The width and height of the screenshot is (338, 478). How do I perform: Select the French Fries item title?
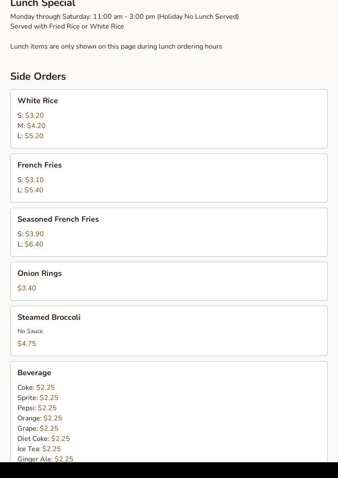click(40, 165)
